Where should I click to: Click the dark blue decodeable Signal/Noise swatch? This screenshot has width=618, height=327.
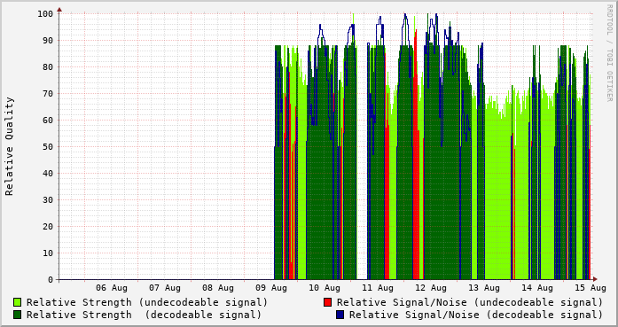340,315
